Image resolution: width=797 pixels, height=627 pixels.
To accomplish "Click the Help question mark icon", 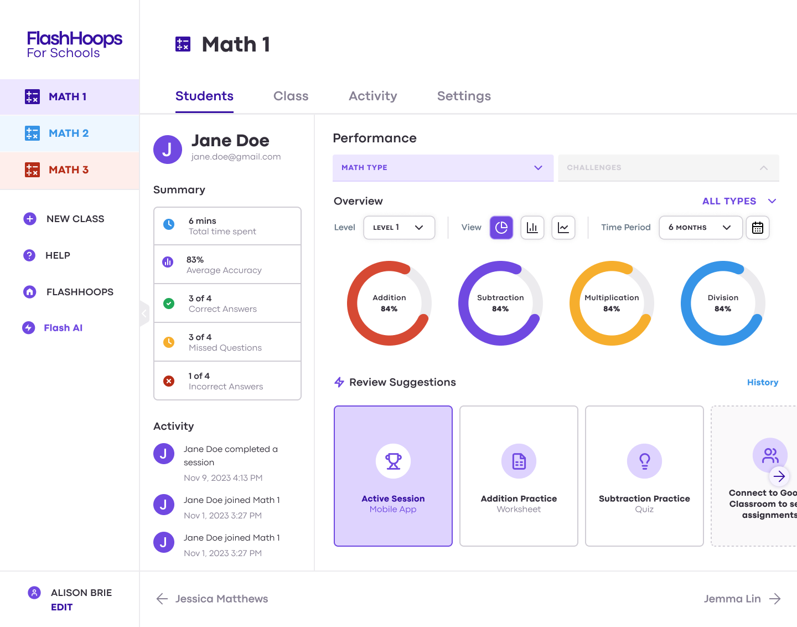I will coord(29,255).
